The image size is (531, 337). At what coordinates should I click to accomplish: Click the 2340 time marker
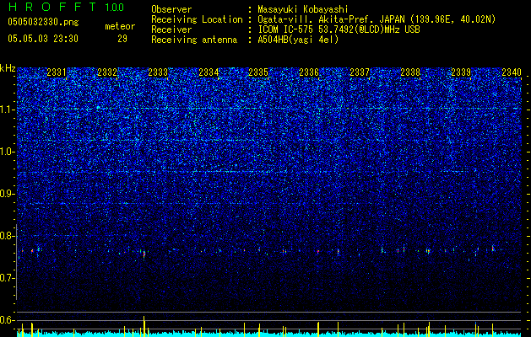512,72
